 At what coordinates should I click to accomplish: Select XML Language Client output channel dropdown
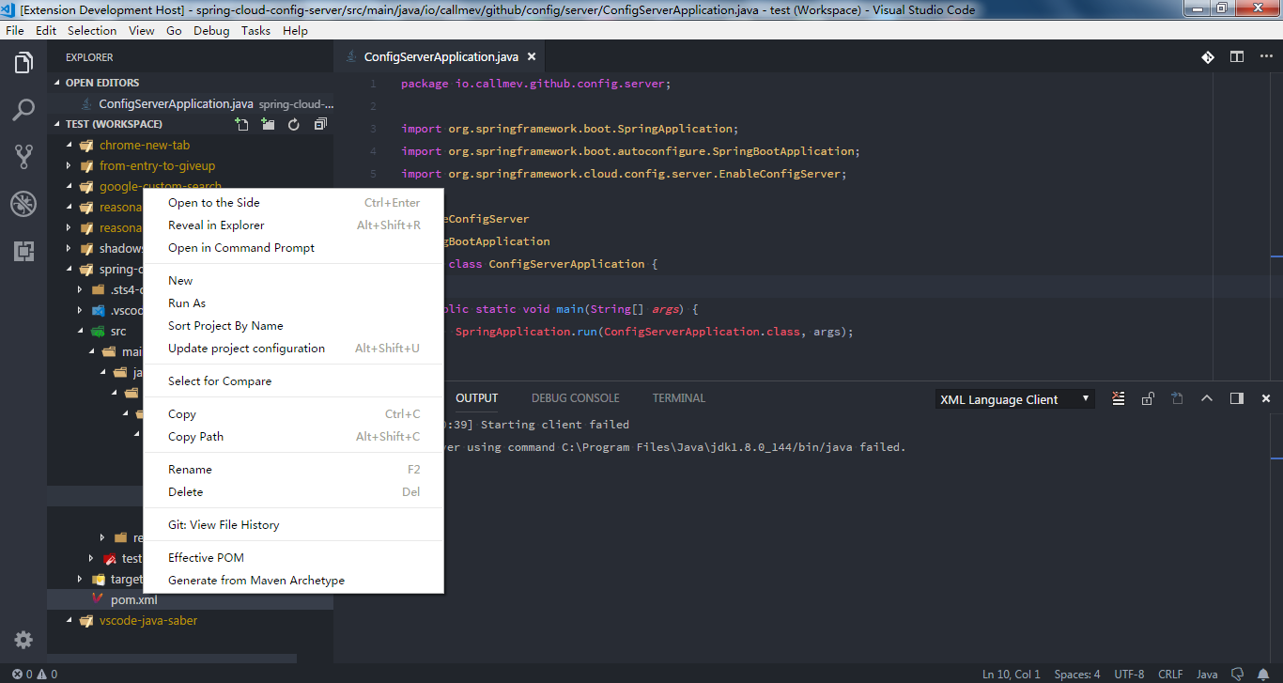pyautogui.click(x=1015, y=399)
